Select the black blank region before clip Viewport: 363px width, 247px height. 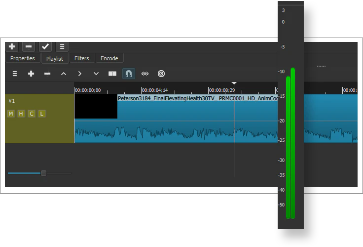(x=96, y=106)
